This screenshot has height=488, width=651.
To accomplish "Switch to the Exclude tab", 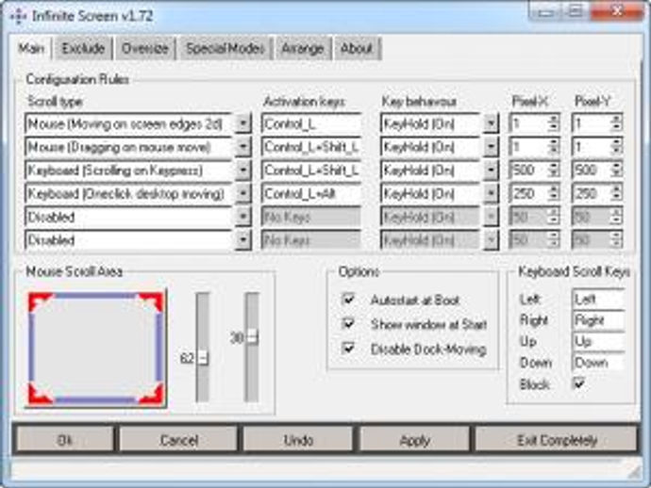I will click(83, 48).
